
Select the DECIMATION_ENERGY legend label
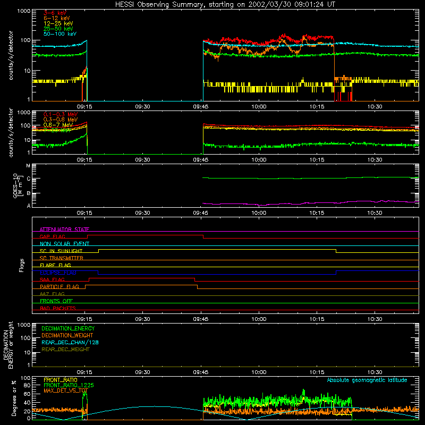68,328
